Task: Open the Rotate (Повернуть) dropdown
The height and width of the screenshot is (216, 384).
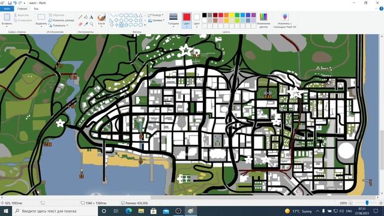Action: (58, 25)
